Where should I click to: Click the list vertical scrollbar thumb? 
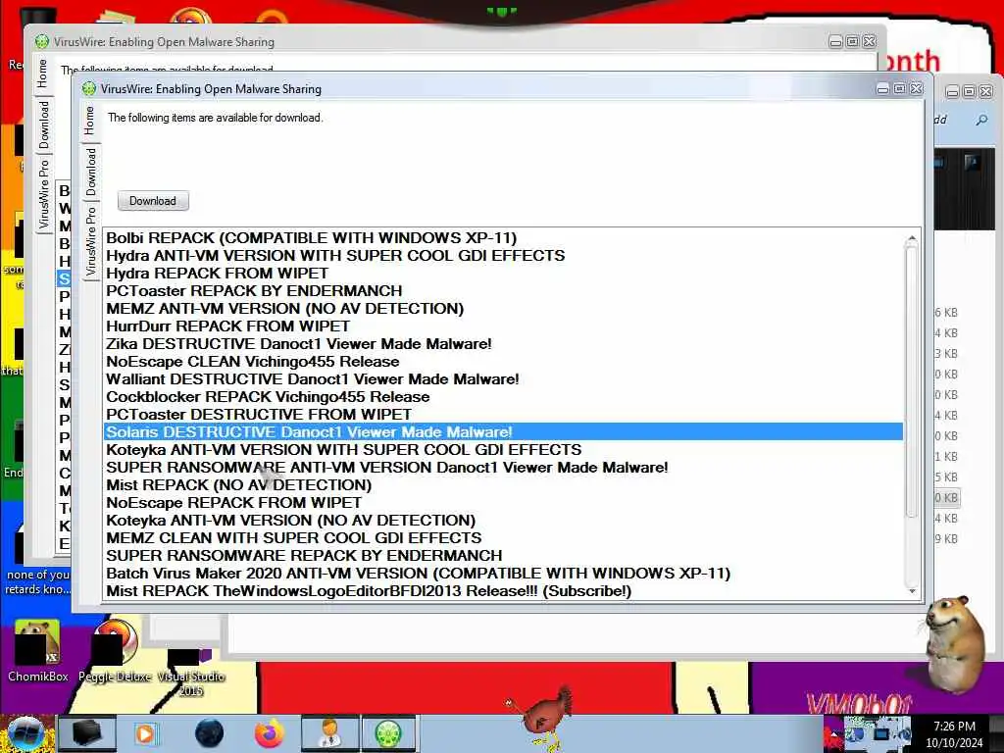[x=912, y=381]
